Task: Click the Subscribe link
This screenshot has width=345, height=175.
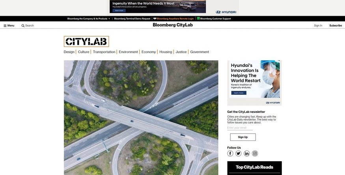Action: 336,26
